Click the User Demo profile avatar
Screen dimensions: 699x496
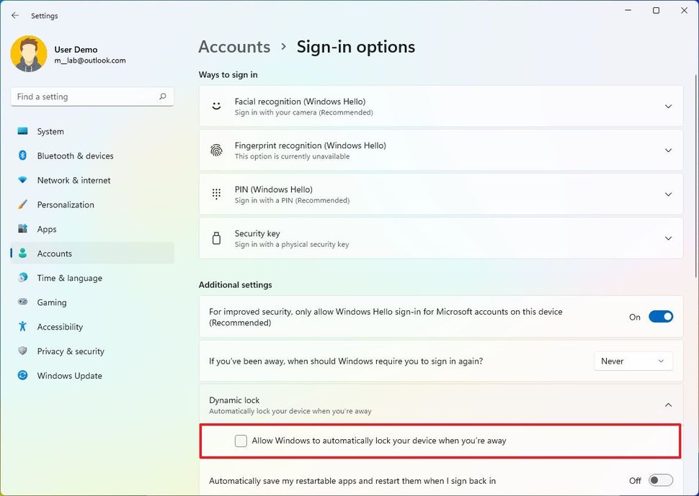pos(28,54)
